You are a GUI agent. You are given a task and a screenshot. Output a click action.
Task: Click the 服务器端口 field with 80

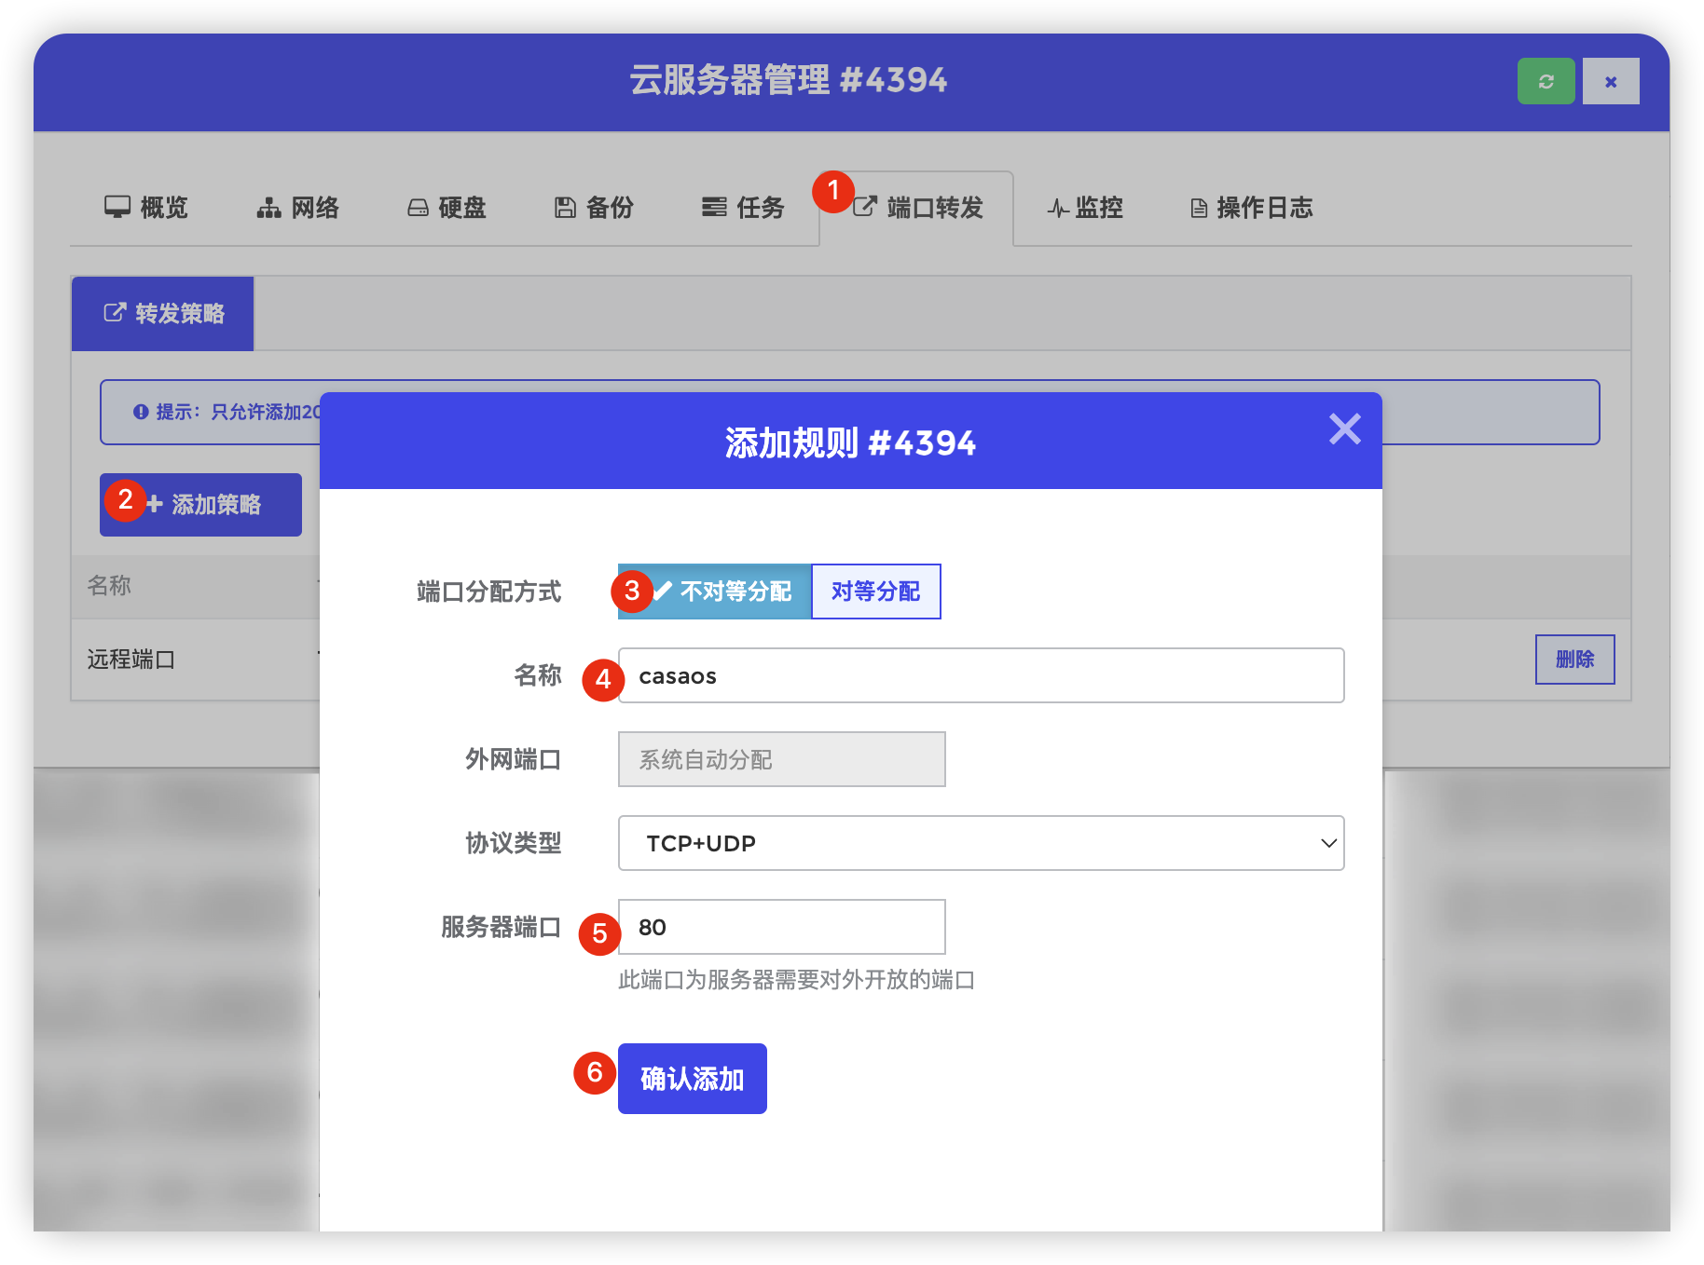point(782,927)
